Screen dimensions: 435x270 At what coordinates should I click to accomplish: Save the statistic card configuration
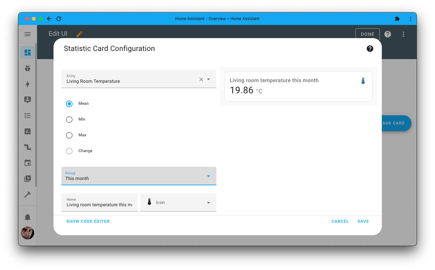click(363, 221)
